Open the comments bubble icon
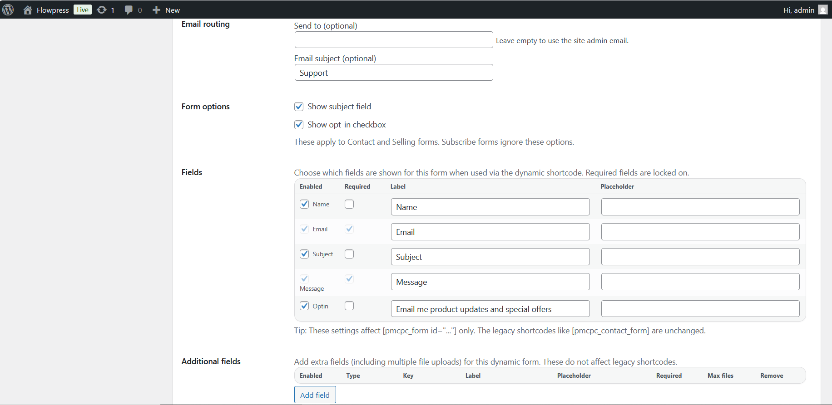Viewport: 832px width, 405px height. (x=129, y=10)
